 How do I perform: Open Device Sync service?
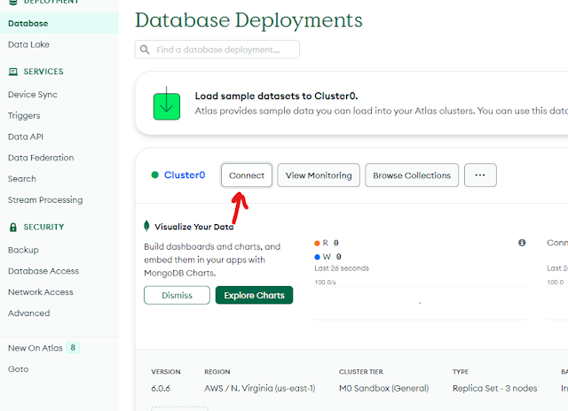tap(33, 95)
